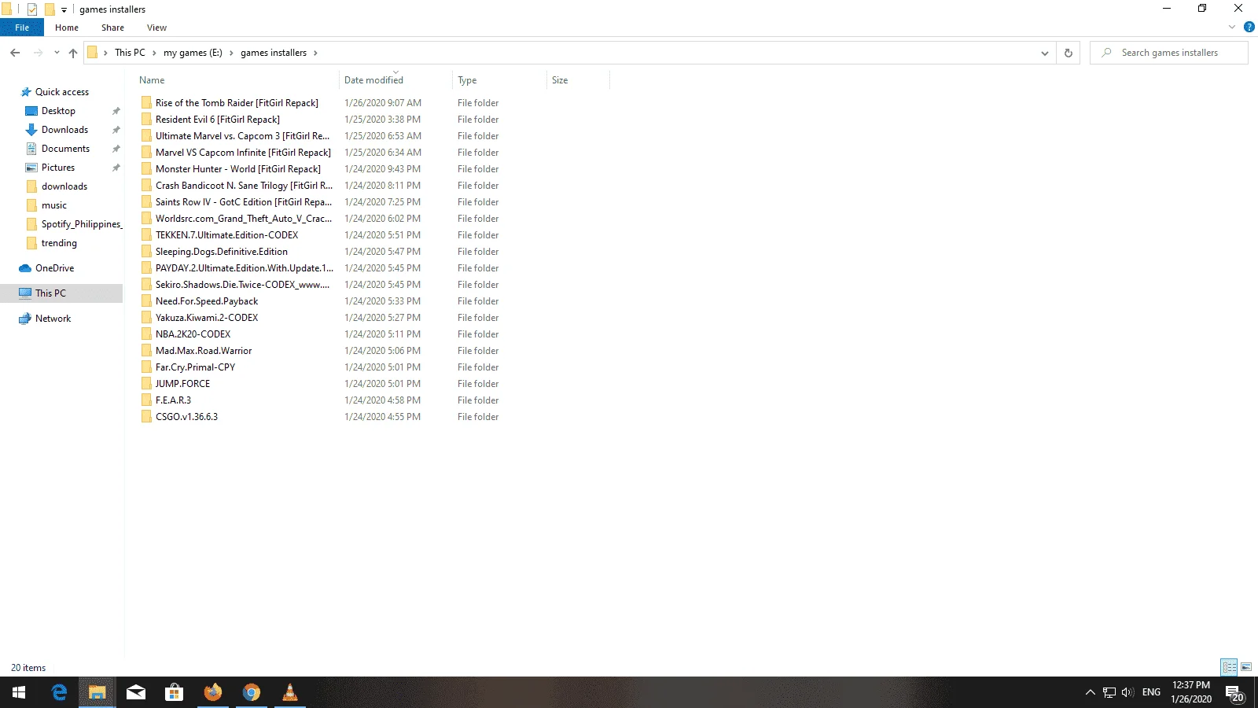Expand the address bar history dropdown

(1045, 53)
